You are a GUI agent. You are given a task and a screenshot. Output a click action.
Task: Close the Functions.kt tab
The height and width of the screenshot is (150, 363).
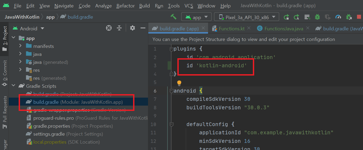point(249,28)
